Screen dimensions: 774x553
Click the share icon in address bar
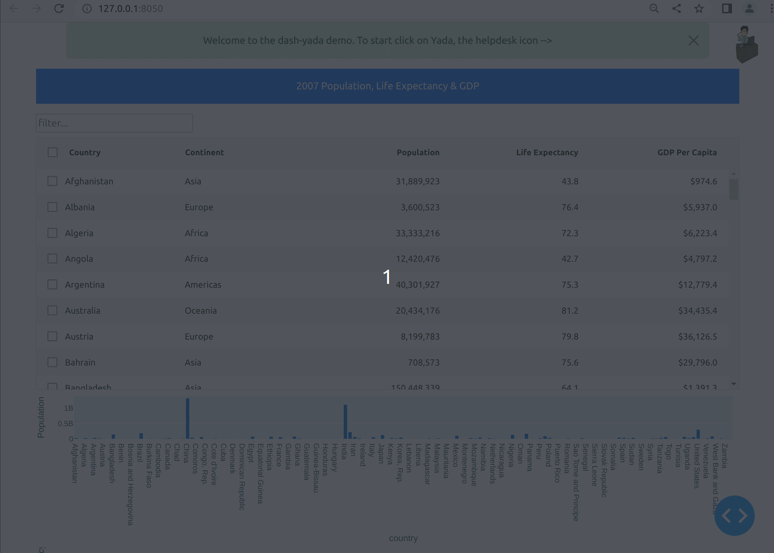[676, 8]
